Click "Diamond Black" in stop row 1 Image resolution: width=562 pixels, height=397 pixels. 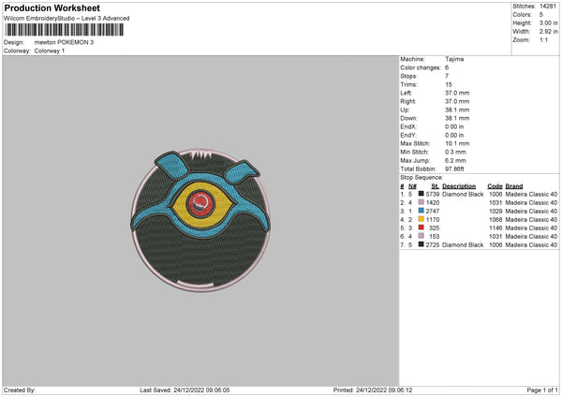click(x=463, y=194)
